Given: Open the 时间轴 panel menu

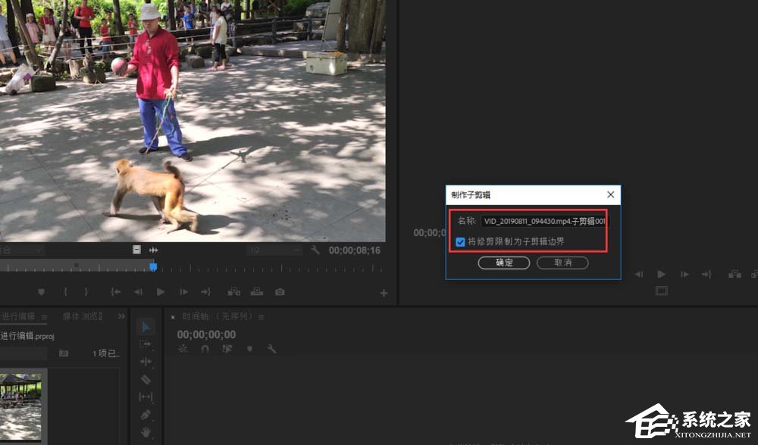Looking at the screenshot, I should point(262,317).
